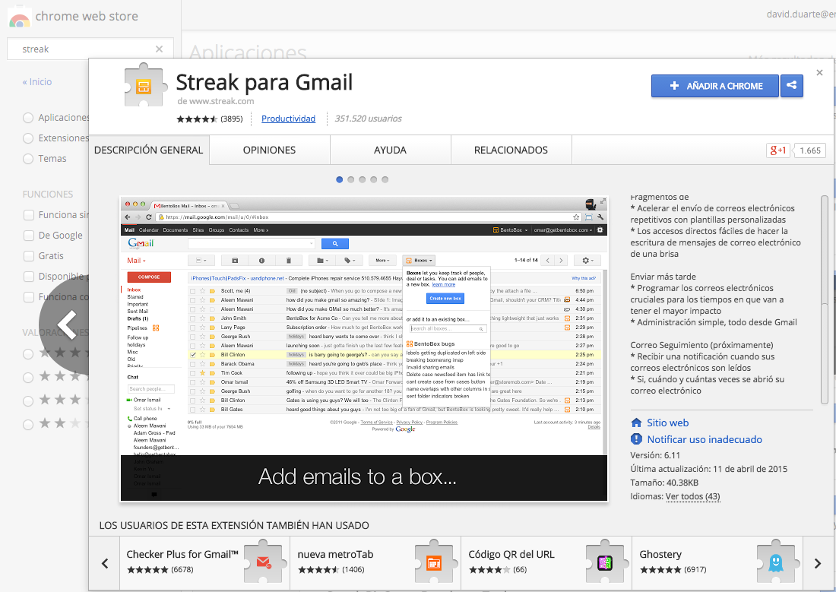Show more related extensions with the right chevron
This screenshot has width=836, height=592.
click(x=817, y=563)
